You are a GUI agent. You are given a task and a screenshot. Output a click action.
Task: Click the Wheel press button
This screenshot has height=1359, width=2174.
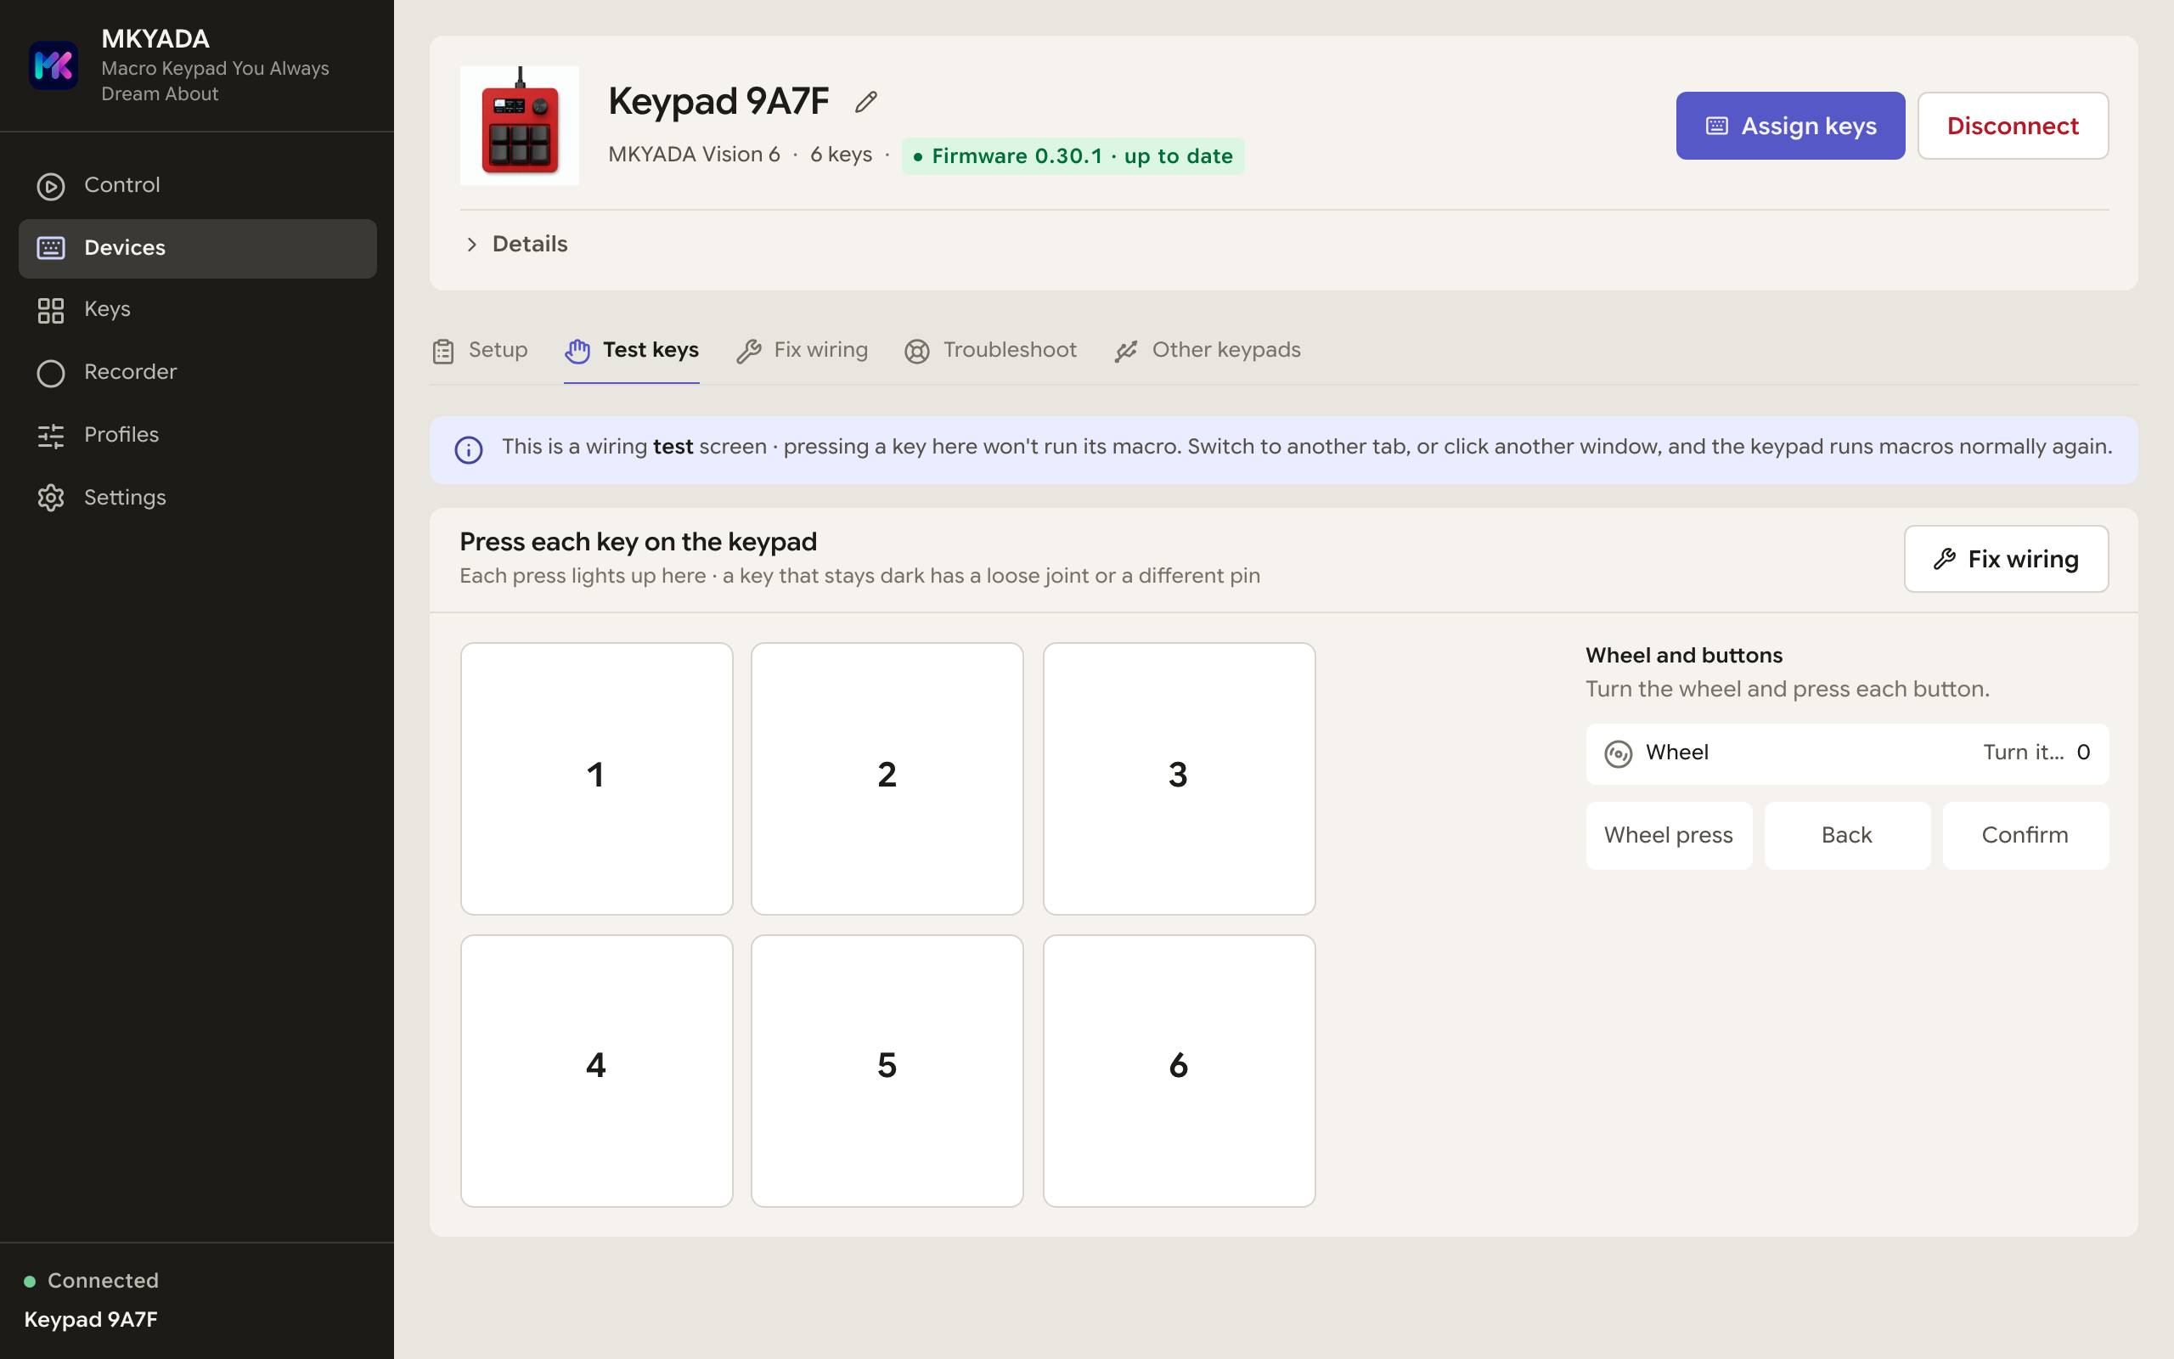[x=1668, y=835]
